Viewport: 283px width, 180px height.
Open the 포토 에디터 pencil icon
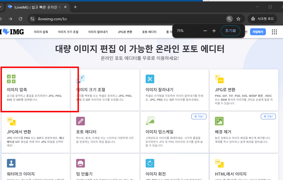coord(80,121)
